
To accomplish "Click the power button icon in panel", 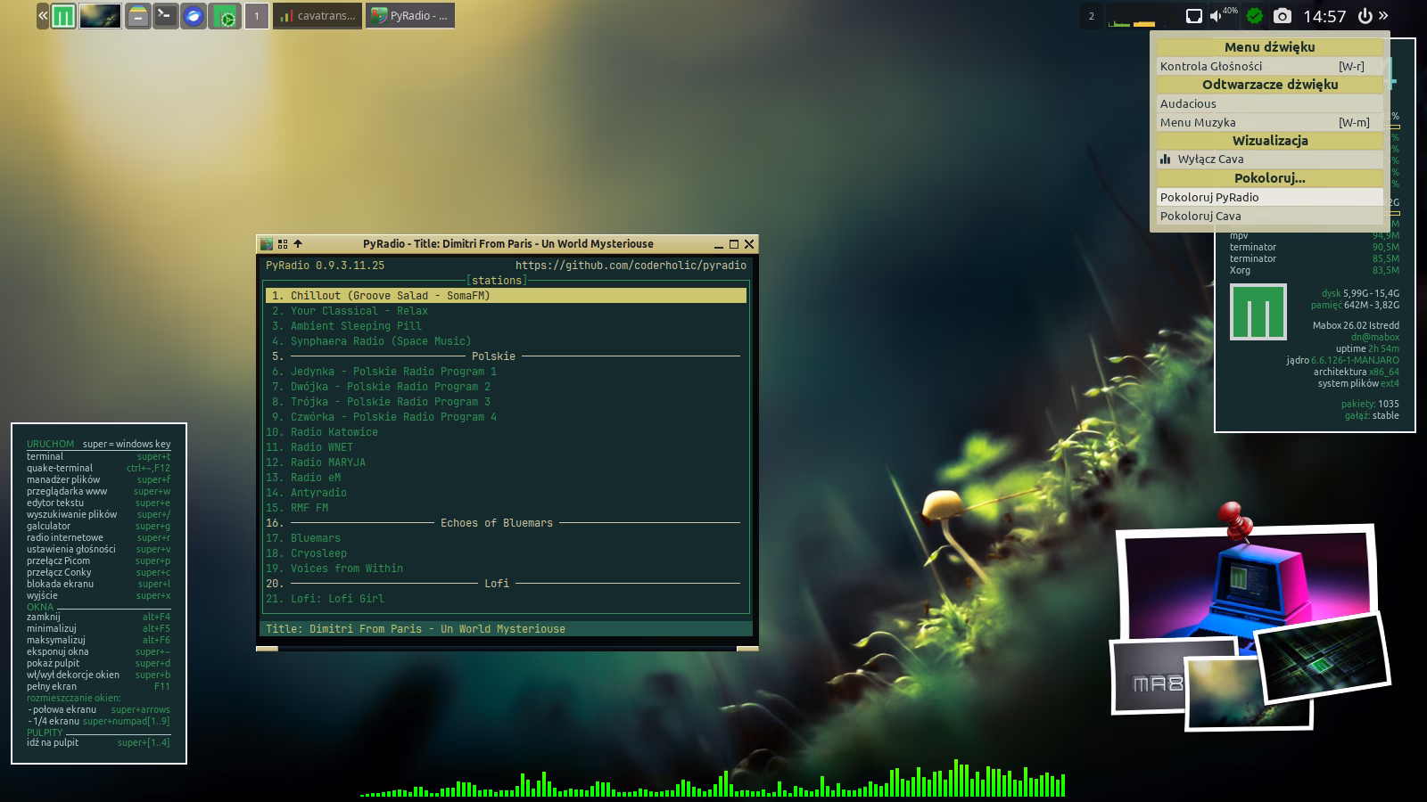I will point(1365,16).
